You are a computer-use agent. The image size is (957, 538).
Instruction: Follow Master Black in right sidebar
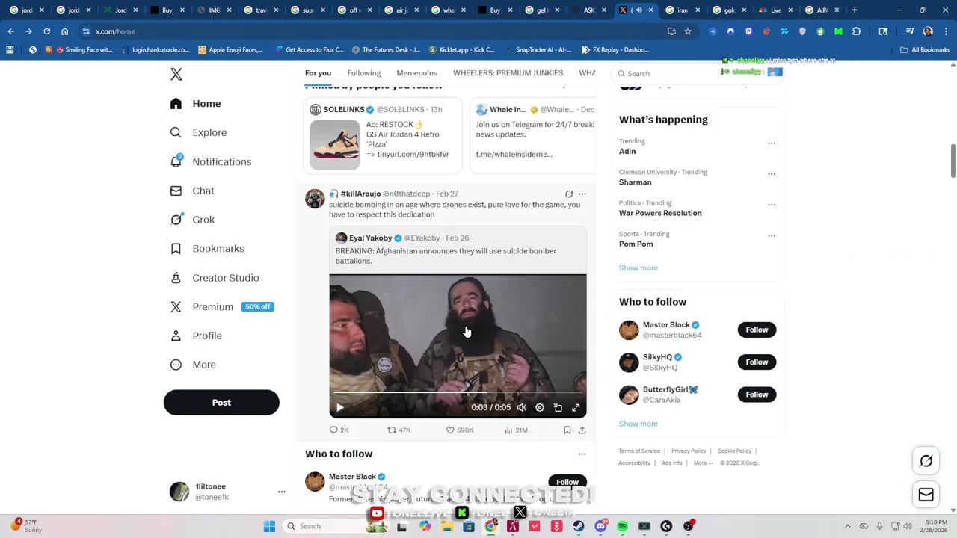pyautogui.click(x=757, y=330)
